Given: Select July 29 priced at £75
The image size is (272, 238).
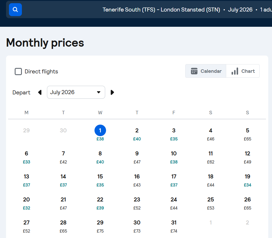Looking at the screenshot, I should click(x=100, y=226).
